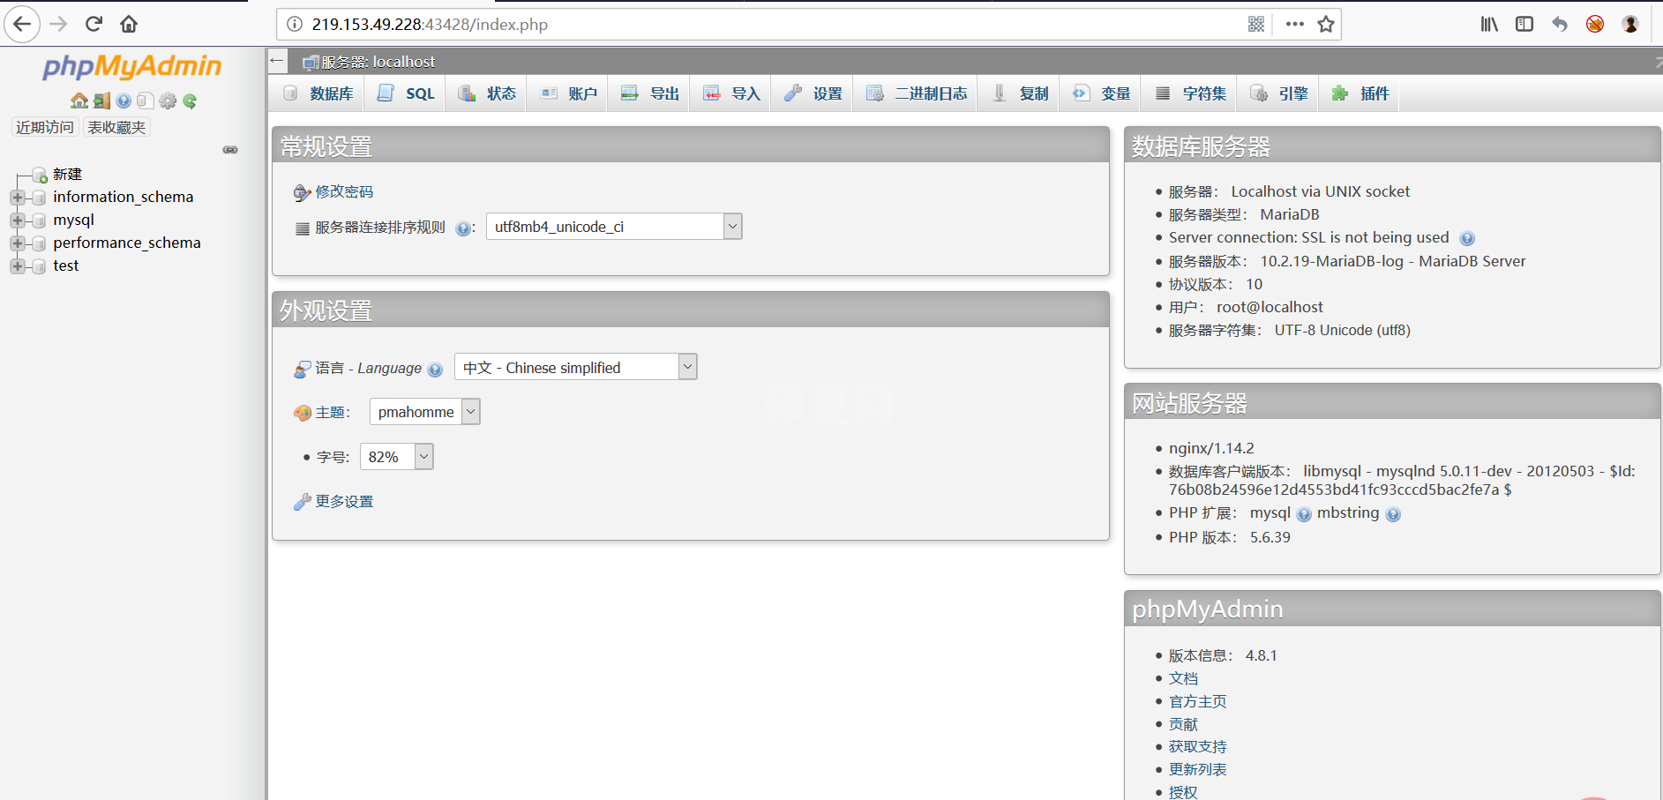Reload the page with browser refresh icon
The width and height of the screenshot is (1663, 800).
[94, 24]
